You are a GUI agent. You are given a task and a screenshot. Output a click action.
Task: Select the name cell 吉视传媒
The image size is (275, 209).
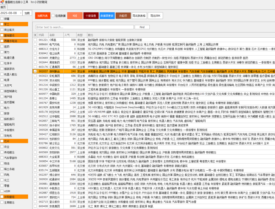tap(56, 107)
